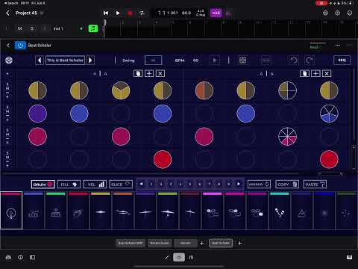Go back from Project 45
The width and height of the screenshot is (358, 269).
click(x=7, y=13)
